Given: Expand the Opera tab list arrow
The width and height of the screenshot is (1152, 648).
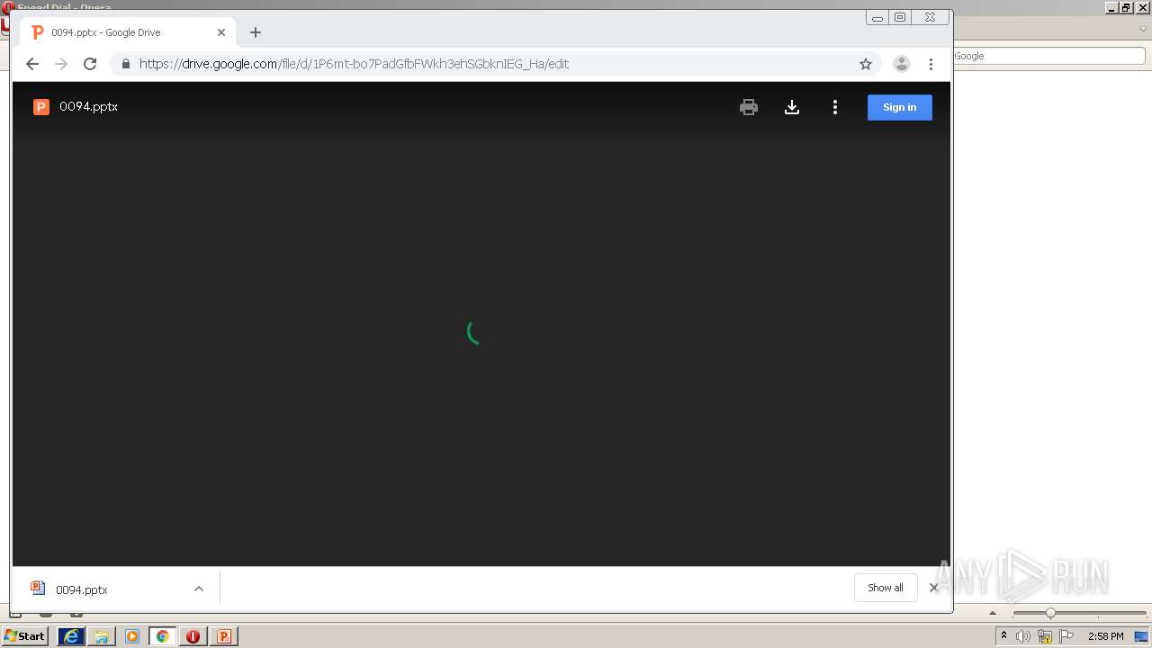Looking at the screenshot, I should [x=1144, y=29].
